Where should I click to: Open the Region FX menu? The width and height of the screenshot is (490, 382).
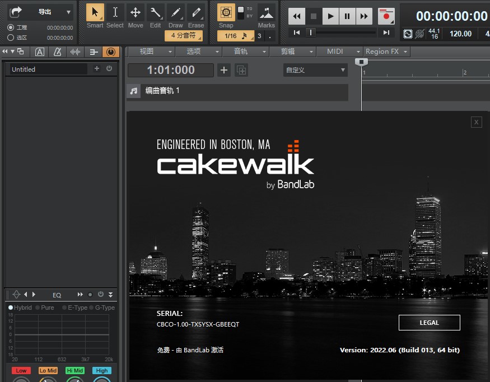[387, 52]
